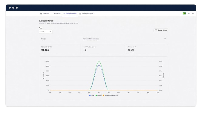Viewport: 202px width, 113px height.
Task: Click the Jan label on the chart axis
Action: (50, 92)
